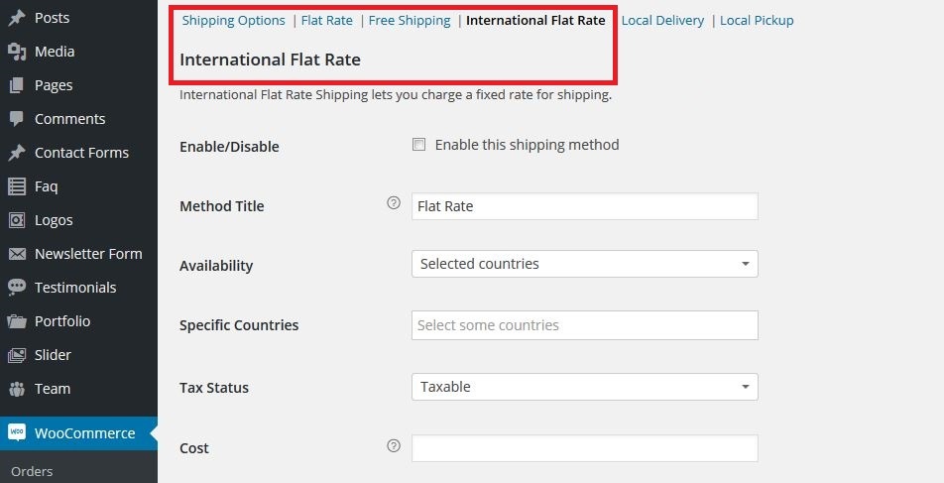Switch to the Flat Rate tab
This screenshot has width=944, height=483.
coord(327,21)
